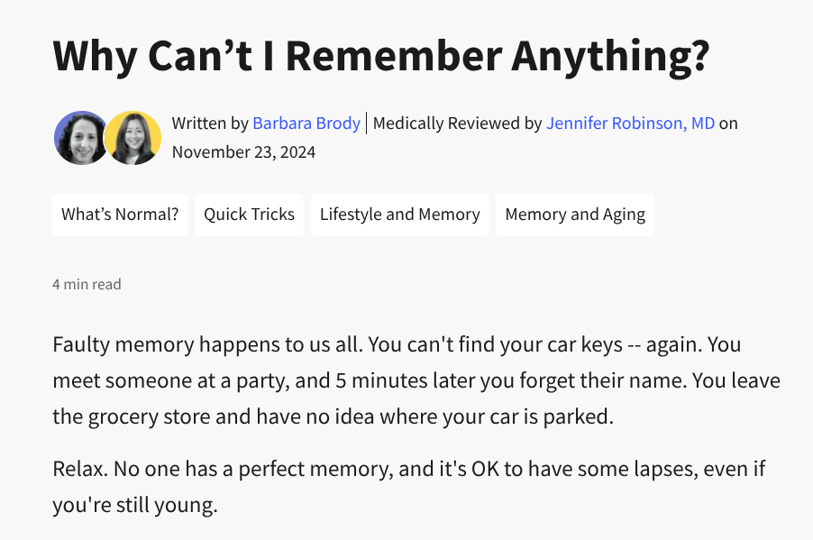
Task: Click the November 23, 2024 date
Action: coord(243,151)
